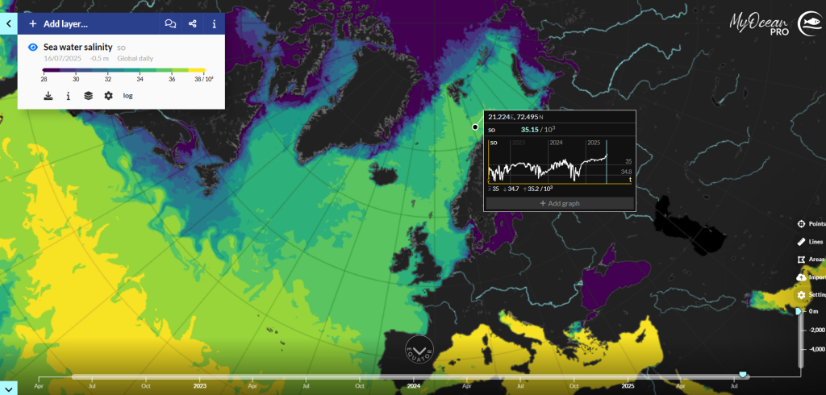Viewport: 826px width, 395px height.
Task: Click the MyOcean PRO logo
Action: [x=759, y=24]
